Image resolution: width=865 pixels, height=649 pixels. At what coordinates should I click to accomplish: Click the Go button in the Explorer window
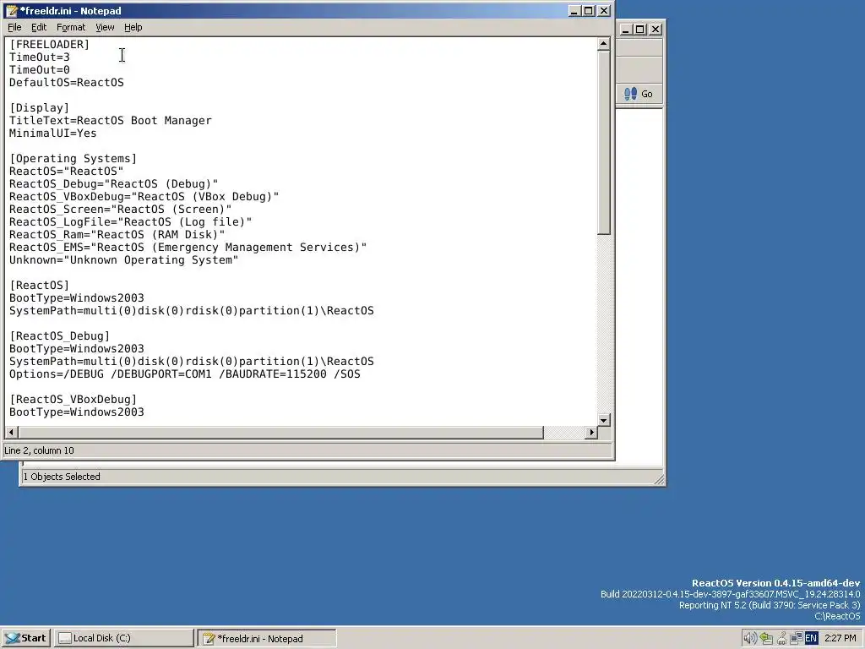(x=639, y=94)
